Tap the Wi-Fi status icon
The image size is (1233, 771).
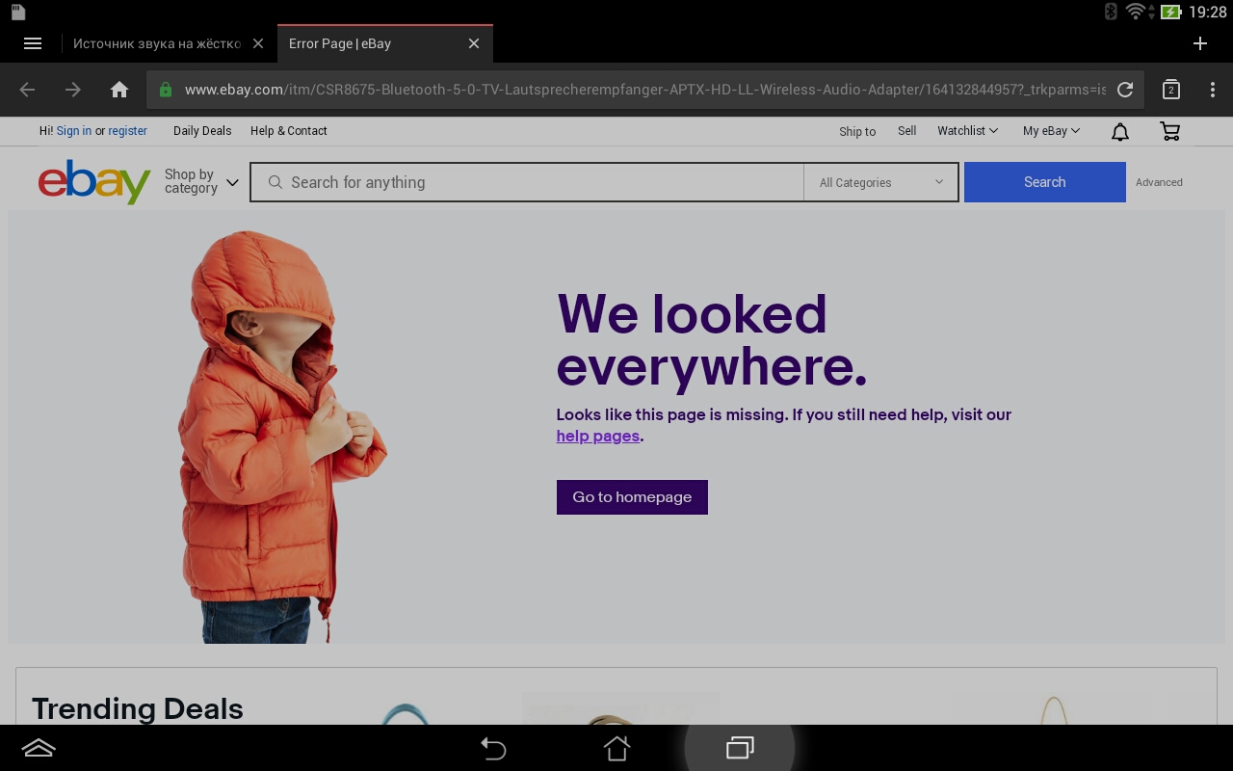pyautogui.click(x=1136, y=12)
